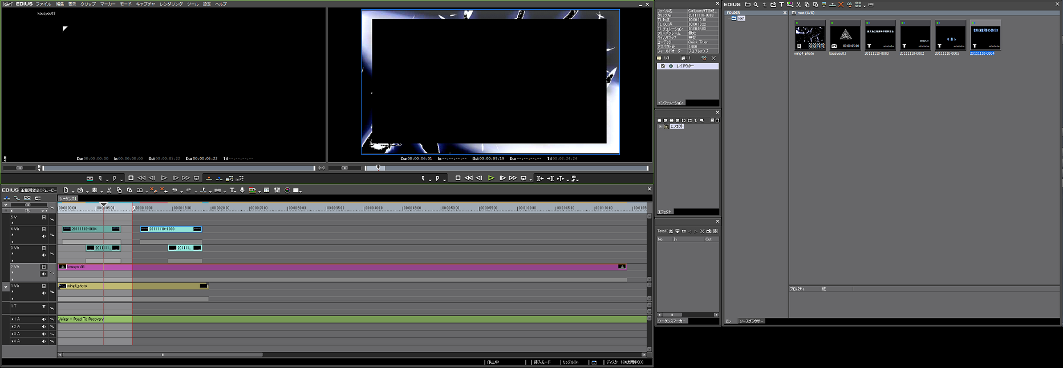
Task: Click the Cut scissors icon in the timeline toolbar
Action: pyautogui.click(x=109, y=190)
